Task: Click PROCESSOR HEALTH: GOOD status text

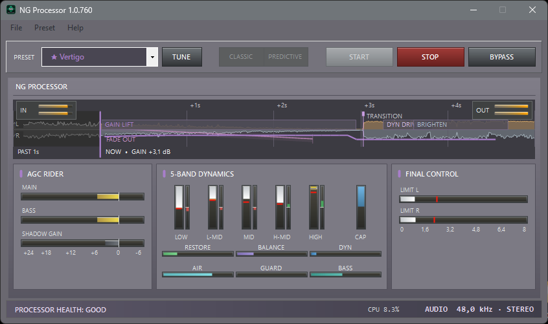Action: click(x=60, y=310)
